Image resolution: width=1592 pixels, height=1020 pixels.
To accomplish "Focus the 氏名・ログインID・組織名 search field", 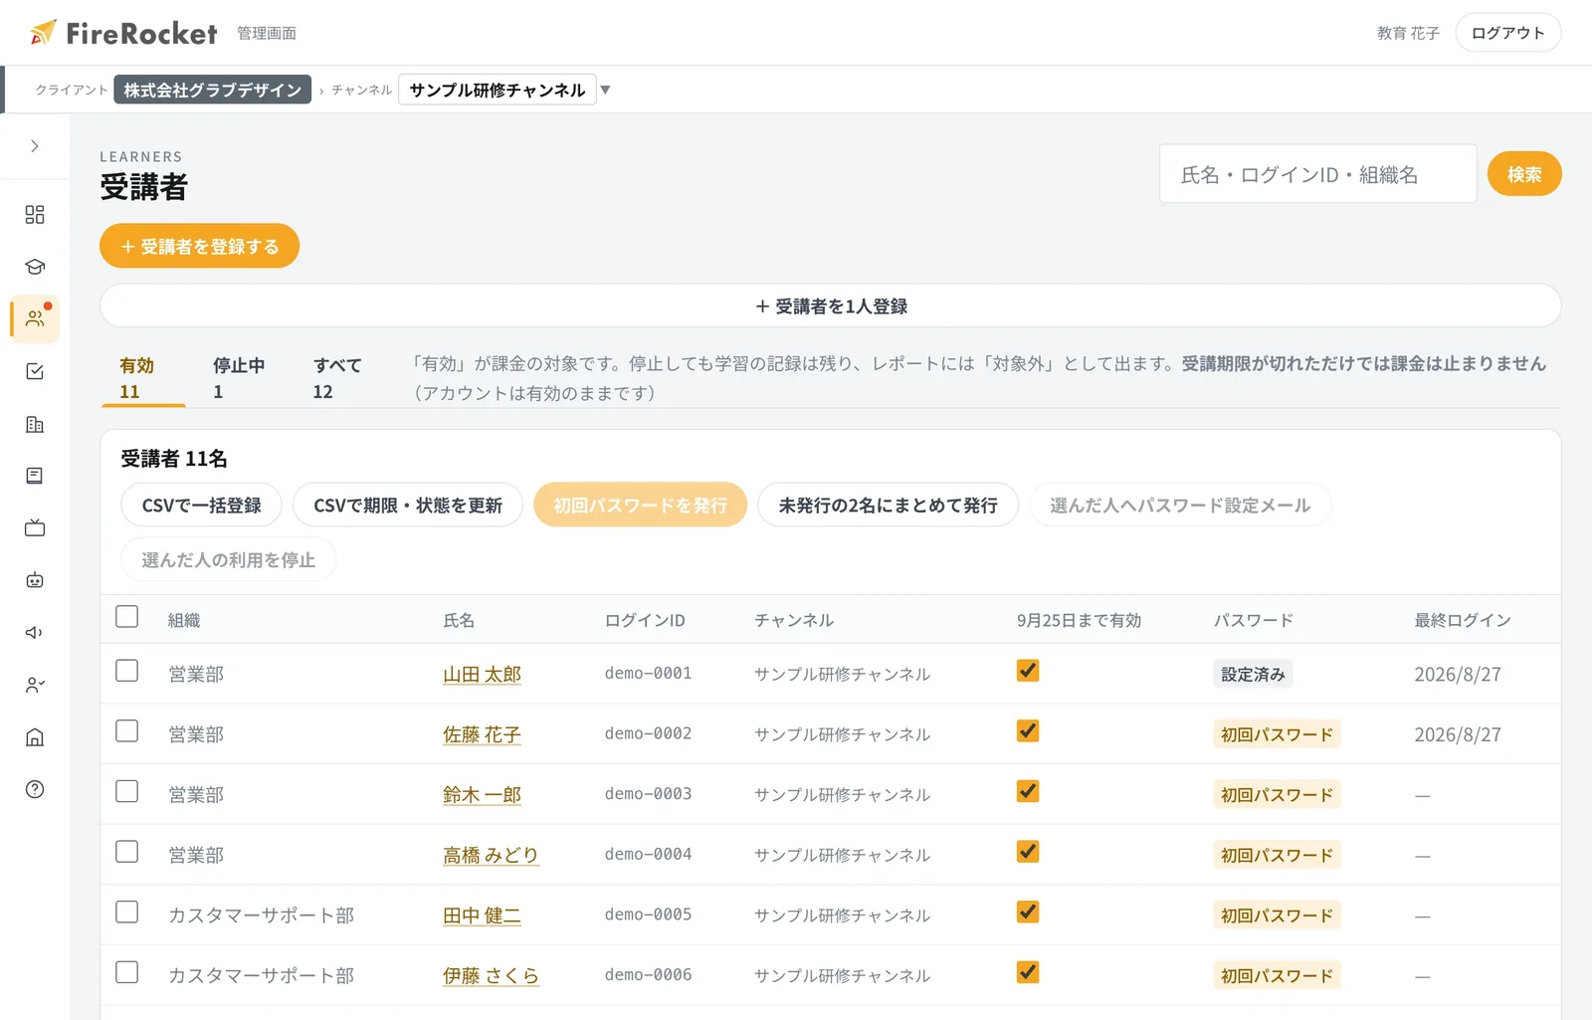I will pyautogui.click(x=1317, y=174).
